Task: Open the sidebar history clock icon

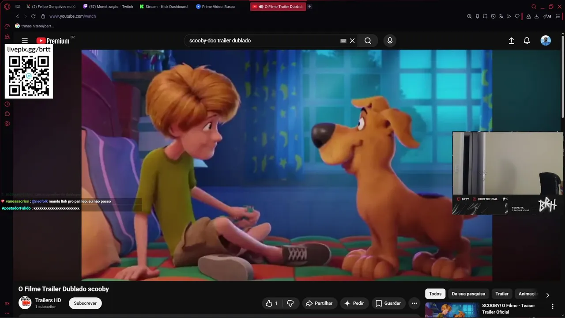Action: (7, 104)
